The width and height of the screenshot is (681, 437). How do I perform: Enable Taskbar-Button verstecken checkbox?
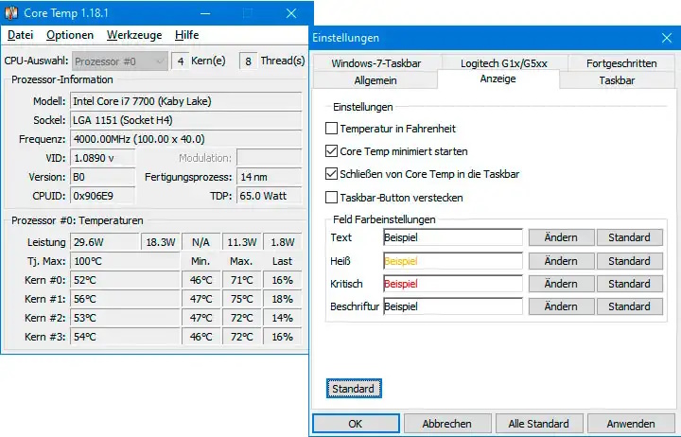click(331, 197)
